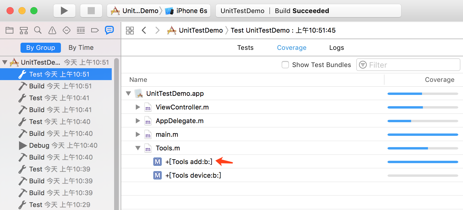463x210 pixels.
Task: Click the UnitTestDemo scheme selector
Action: 135,11
